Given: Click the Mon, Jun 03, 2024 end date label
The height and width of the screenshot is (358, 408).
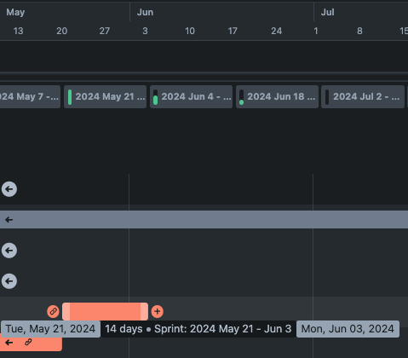Looking at the screenshot, I should click(x=348, y=329).
